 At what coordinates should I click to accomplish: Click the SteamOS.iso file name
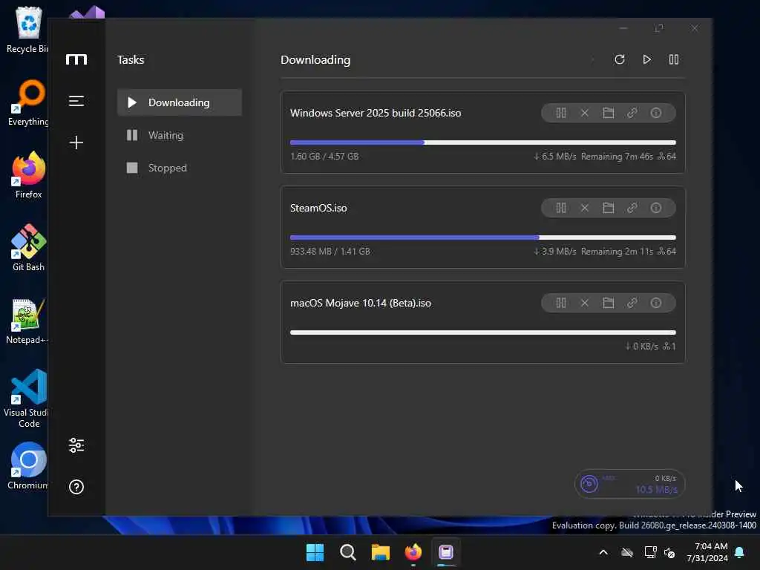[318, 208]
